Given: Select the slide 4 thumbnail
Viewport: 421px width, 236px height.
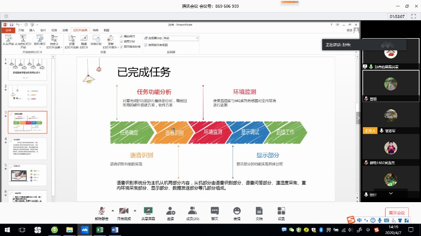Looking at the screenshot, I should [28, 148].
